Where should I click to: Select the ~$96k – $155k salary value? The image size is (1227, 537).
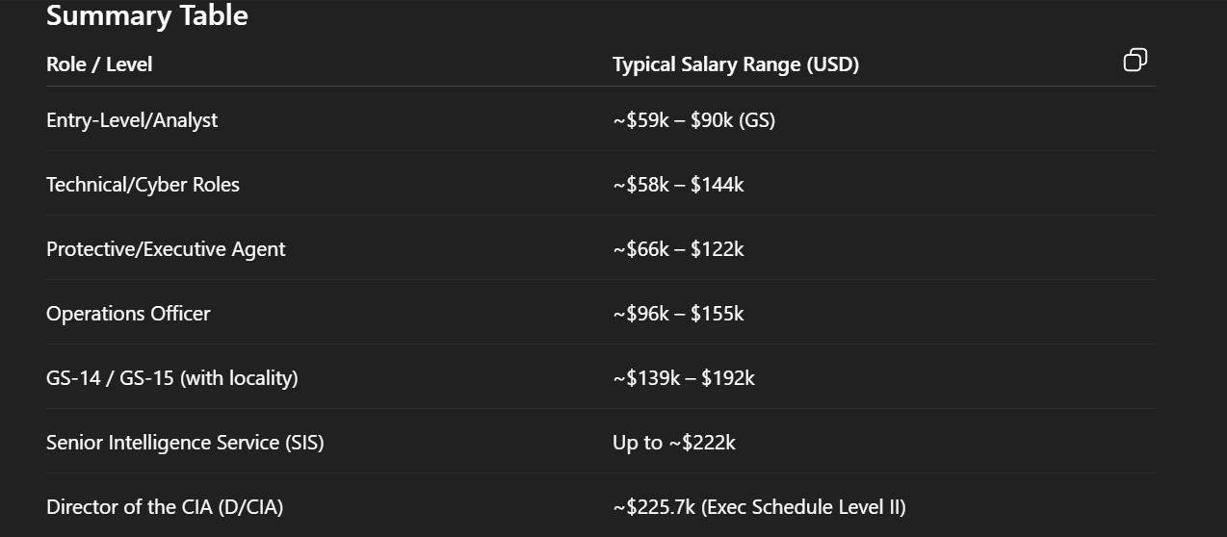pos(678,314)
